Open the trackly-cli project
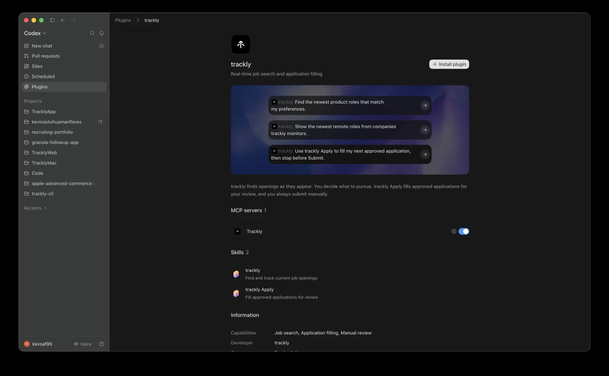609x376 pixels. (x=64, y=194)
